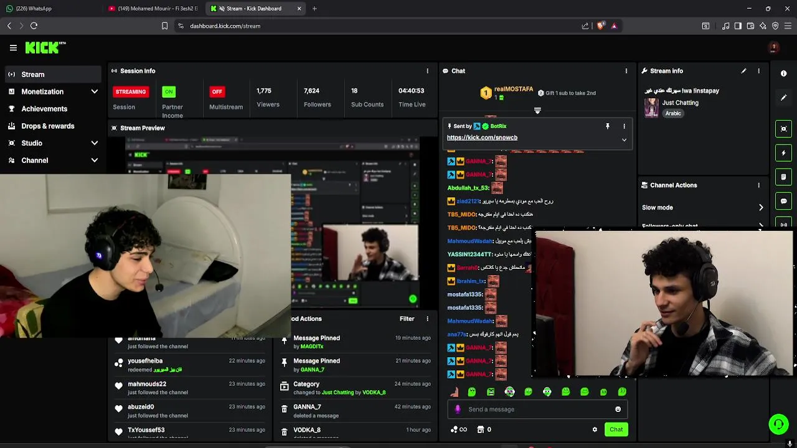The width and height of the screenshot is (797, 448).
Task: Click the chat bubble icon in the right sidebar
Action: pos(784,201)
